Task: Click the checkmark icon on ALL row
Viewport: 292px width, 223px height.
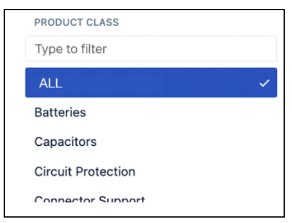Action: point(264,83)
